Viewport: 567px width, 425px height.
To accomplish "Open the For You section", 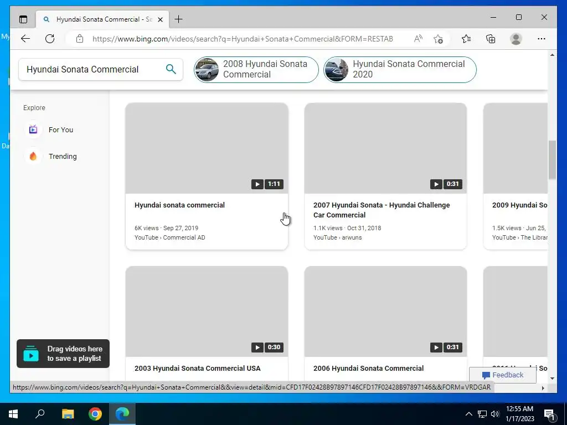I will (61, 129).
